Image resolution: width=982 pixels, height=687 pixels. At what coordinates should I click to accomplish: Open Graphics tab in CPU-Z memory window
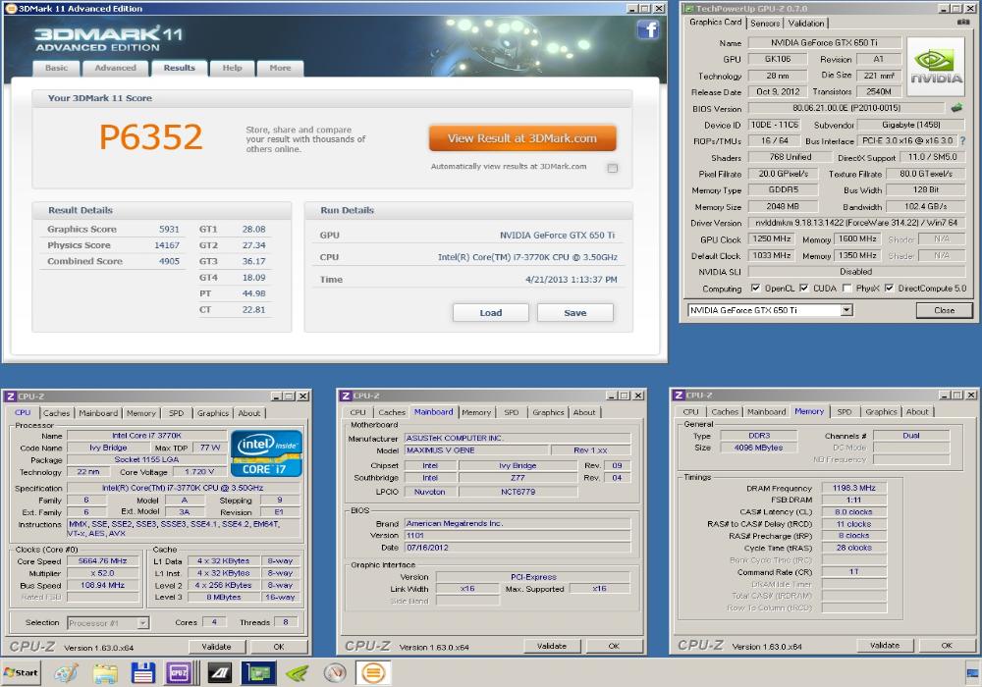click(881, 411)
